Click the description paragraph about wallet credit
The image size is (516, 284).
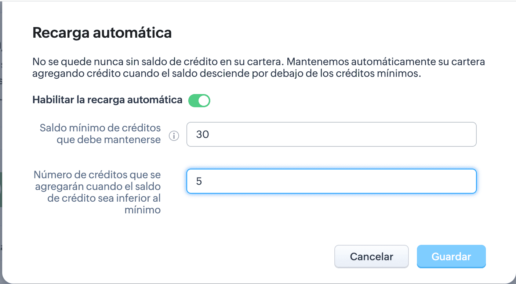pos(258,67)
